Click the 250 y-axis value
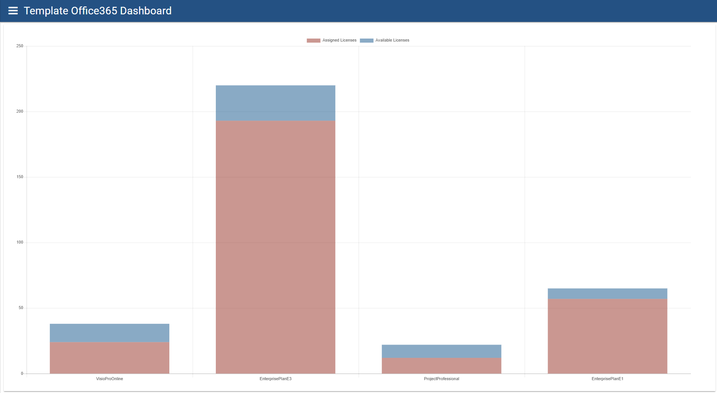717x393 pixels. point(20,46)
